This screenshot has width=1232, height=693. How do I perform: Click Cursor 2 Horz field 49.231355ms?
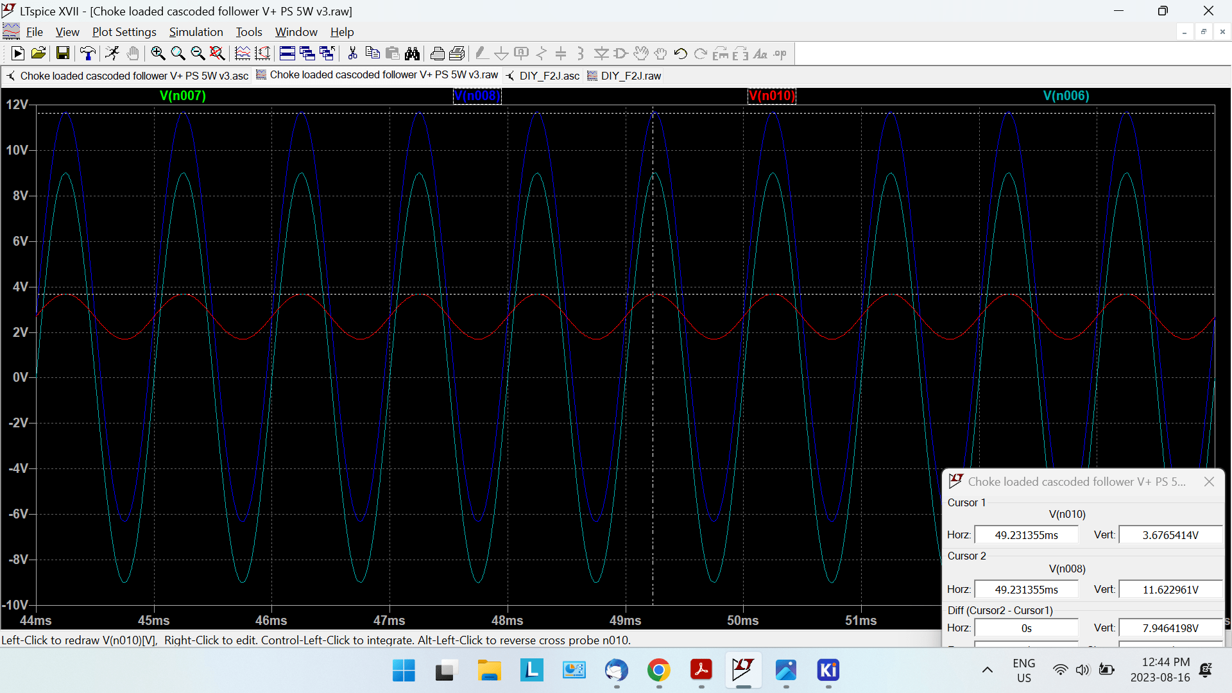tap(1026, 590)
